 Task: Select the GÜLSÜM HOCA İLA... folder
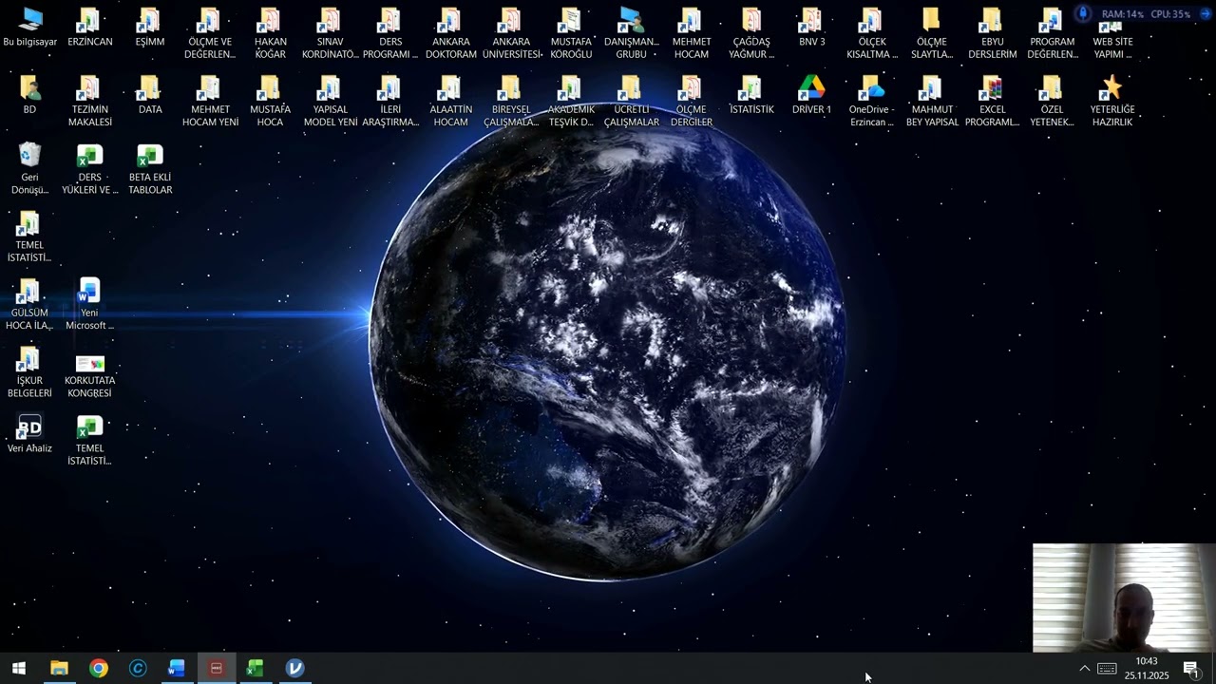click(29, 305)
